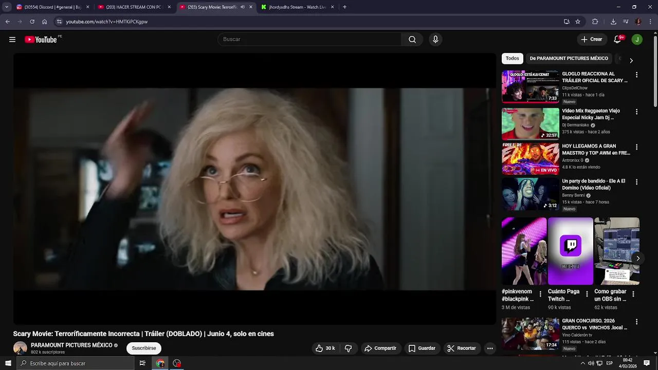Open options for HOY LLEGAMOS A GRAN MAESTRO
The width and height of the screenshot is (658, 370).
636,147
